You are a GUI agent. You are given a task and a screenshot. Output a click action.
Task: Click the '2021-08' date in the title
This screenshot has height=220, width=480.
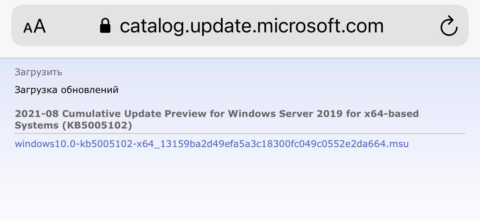[x=37, y=114]
